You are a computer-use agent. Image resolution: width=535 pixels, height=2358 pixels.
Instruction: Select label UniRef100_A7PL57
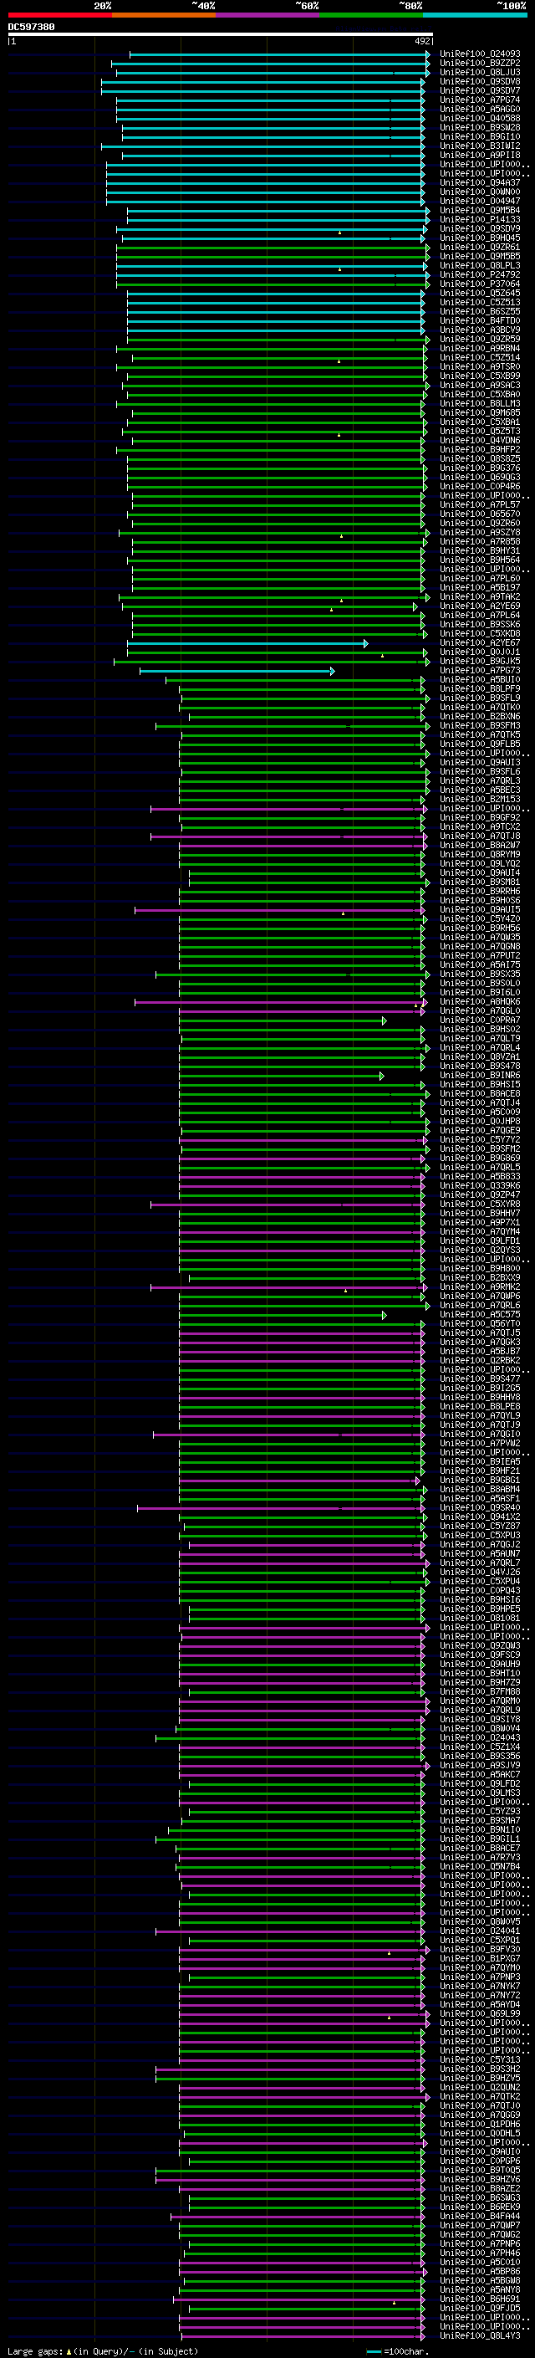tap(480, 504)
